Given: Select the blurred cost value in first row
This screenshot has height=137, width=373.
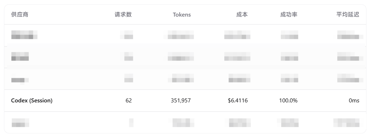Looking at the screenshot, I should coord(237,35).
